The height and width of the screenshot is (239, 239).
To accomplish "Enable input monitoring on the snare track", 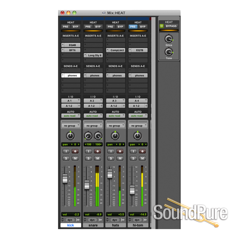I will [x=88, y=151].
